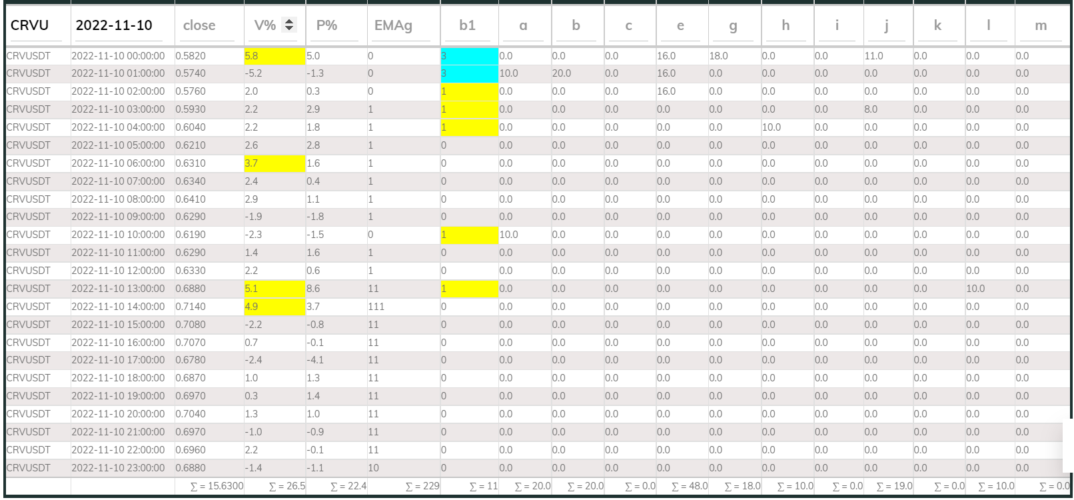Click the yellow 3.7 cell in V% column
Viewport: 1074px width, 500px height.
coord(274,163)
